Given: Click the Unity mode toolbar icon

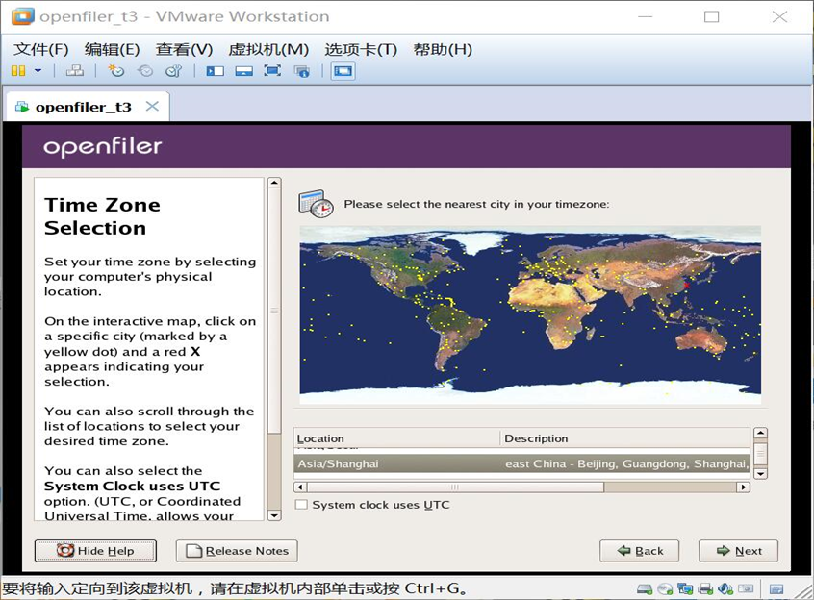Looking at the screenshot, I should [301, 71].
